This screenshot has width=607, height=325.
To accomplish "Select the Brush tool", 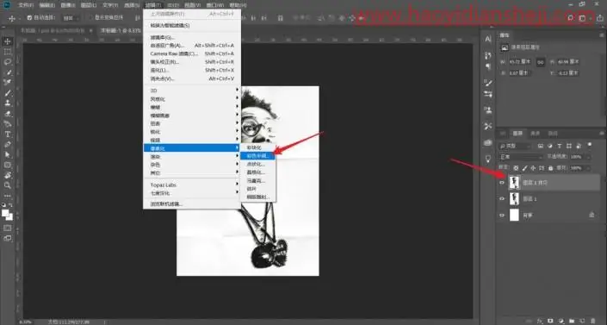I will 8,93.
